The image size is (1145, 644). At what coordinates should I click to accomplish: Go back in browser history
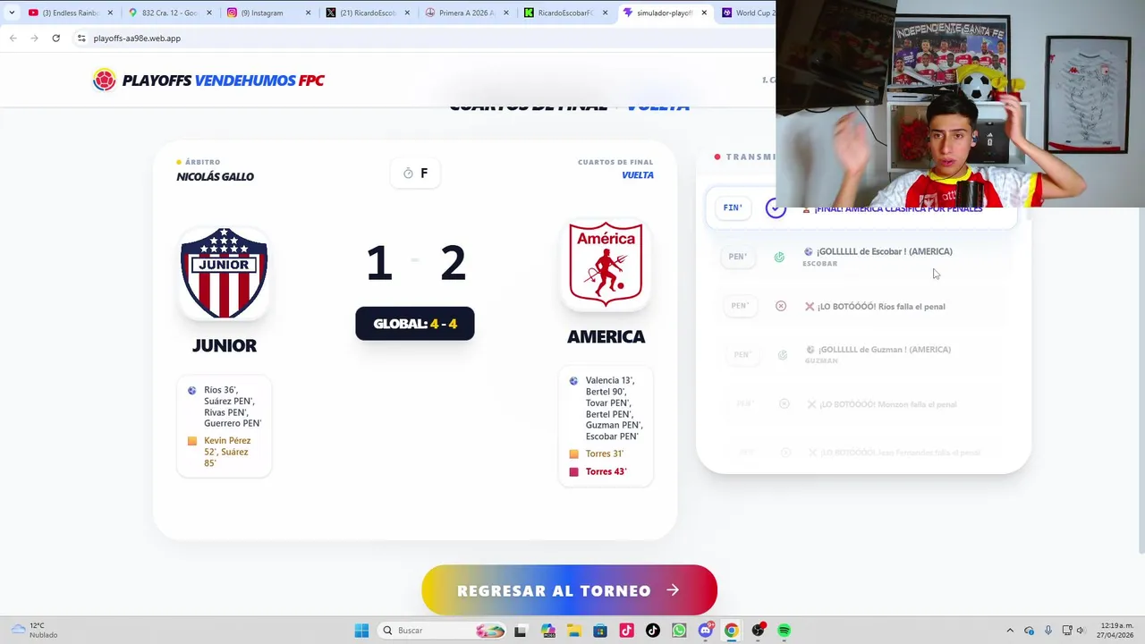click(x=13, y=38)
